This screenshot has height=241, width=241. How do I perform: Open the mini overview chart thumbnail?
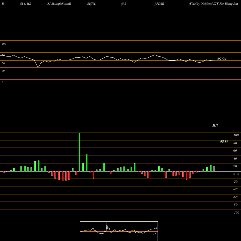[x=119, y=231]
